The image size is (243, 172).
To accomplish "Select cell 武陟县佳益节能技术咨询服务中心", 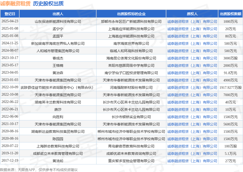I will tap(58, 88).
